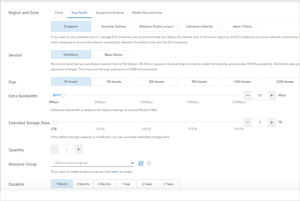Switch to the China region tab
Screen dimensions: 300x201
[x=59, y=13]
